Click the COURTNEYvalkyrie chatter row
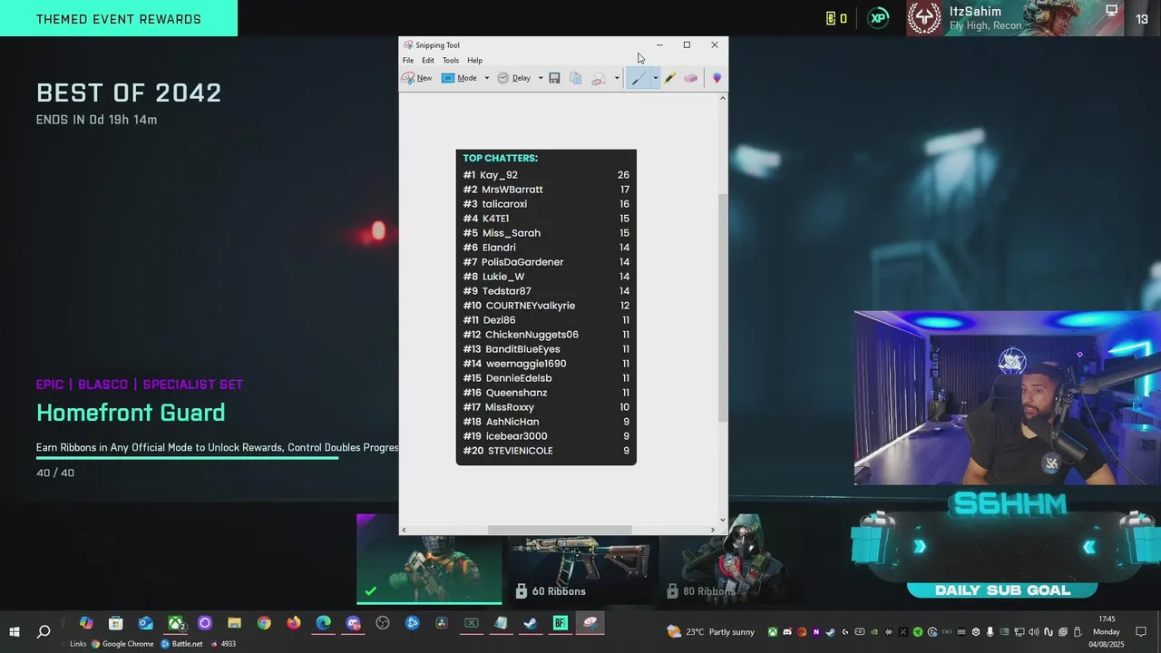The width and height of the screenshot is (1161, 653). 546,306
